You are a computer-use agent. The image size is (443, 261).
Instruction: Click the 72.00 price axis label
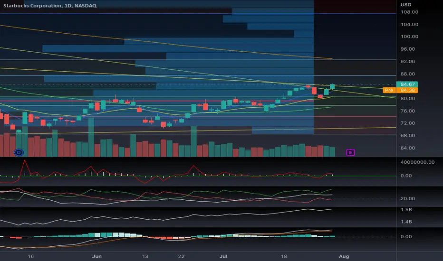pos(408,123)
